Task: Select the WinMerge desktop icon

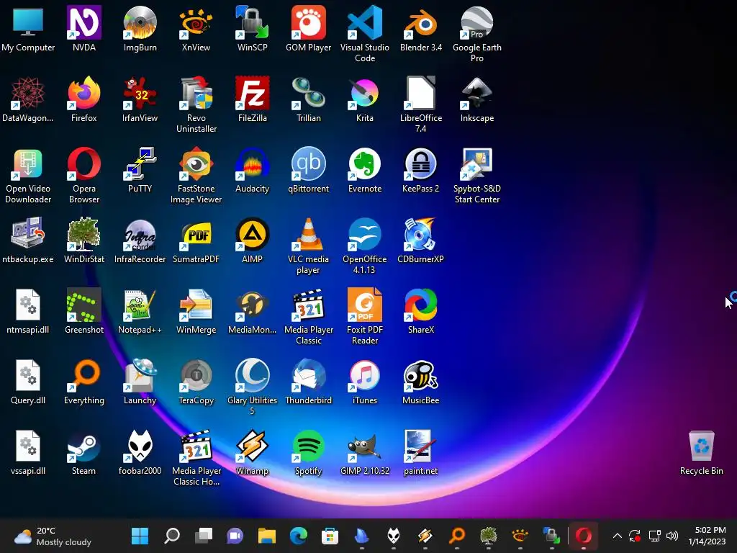Action: click(196, 305)
